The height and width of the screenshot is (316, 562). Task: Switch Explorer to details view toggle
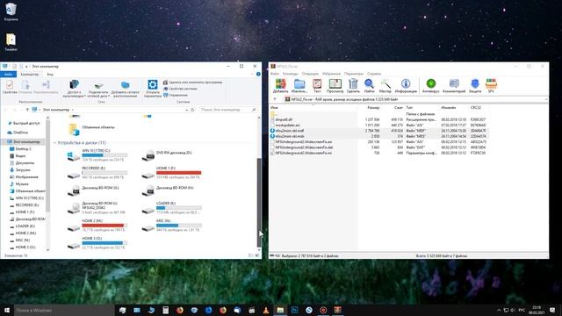(251, 255)
